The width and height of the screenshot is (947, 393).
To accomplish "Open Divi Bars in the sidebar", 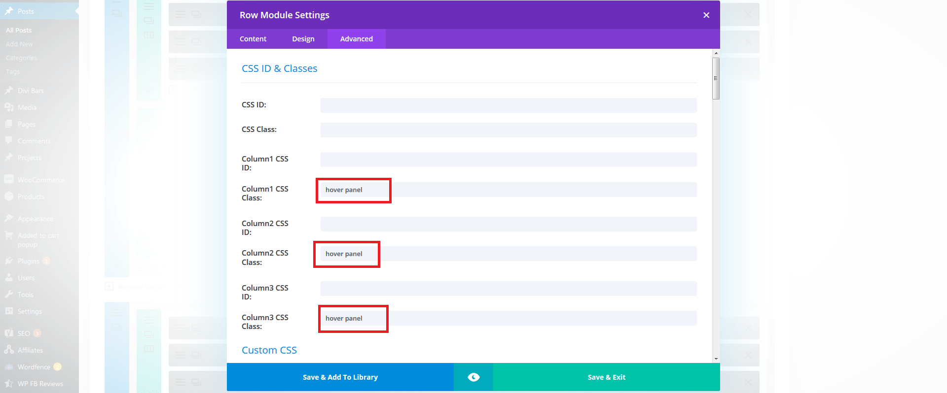I will [31, 91].
